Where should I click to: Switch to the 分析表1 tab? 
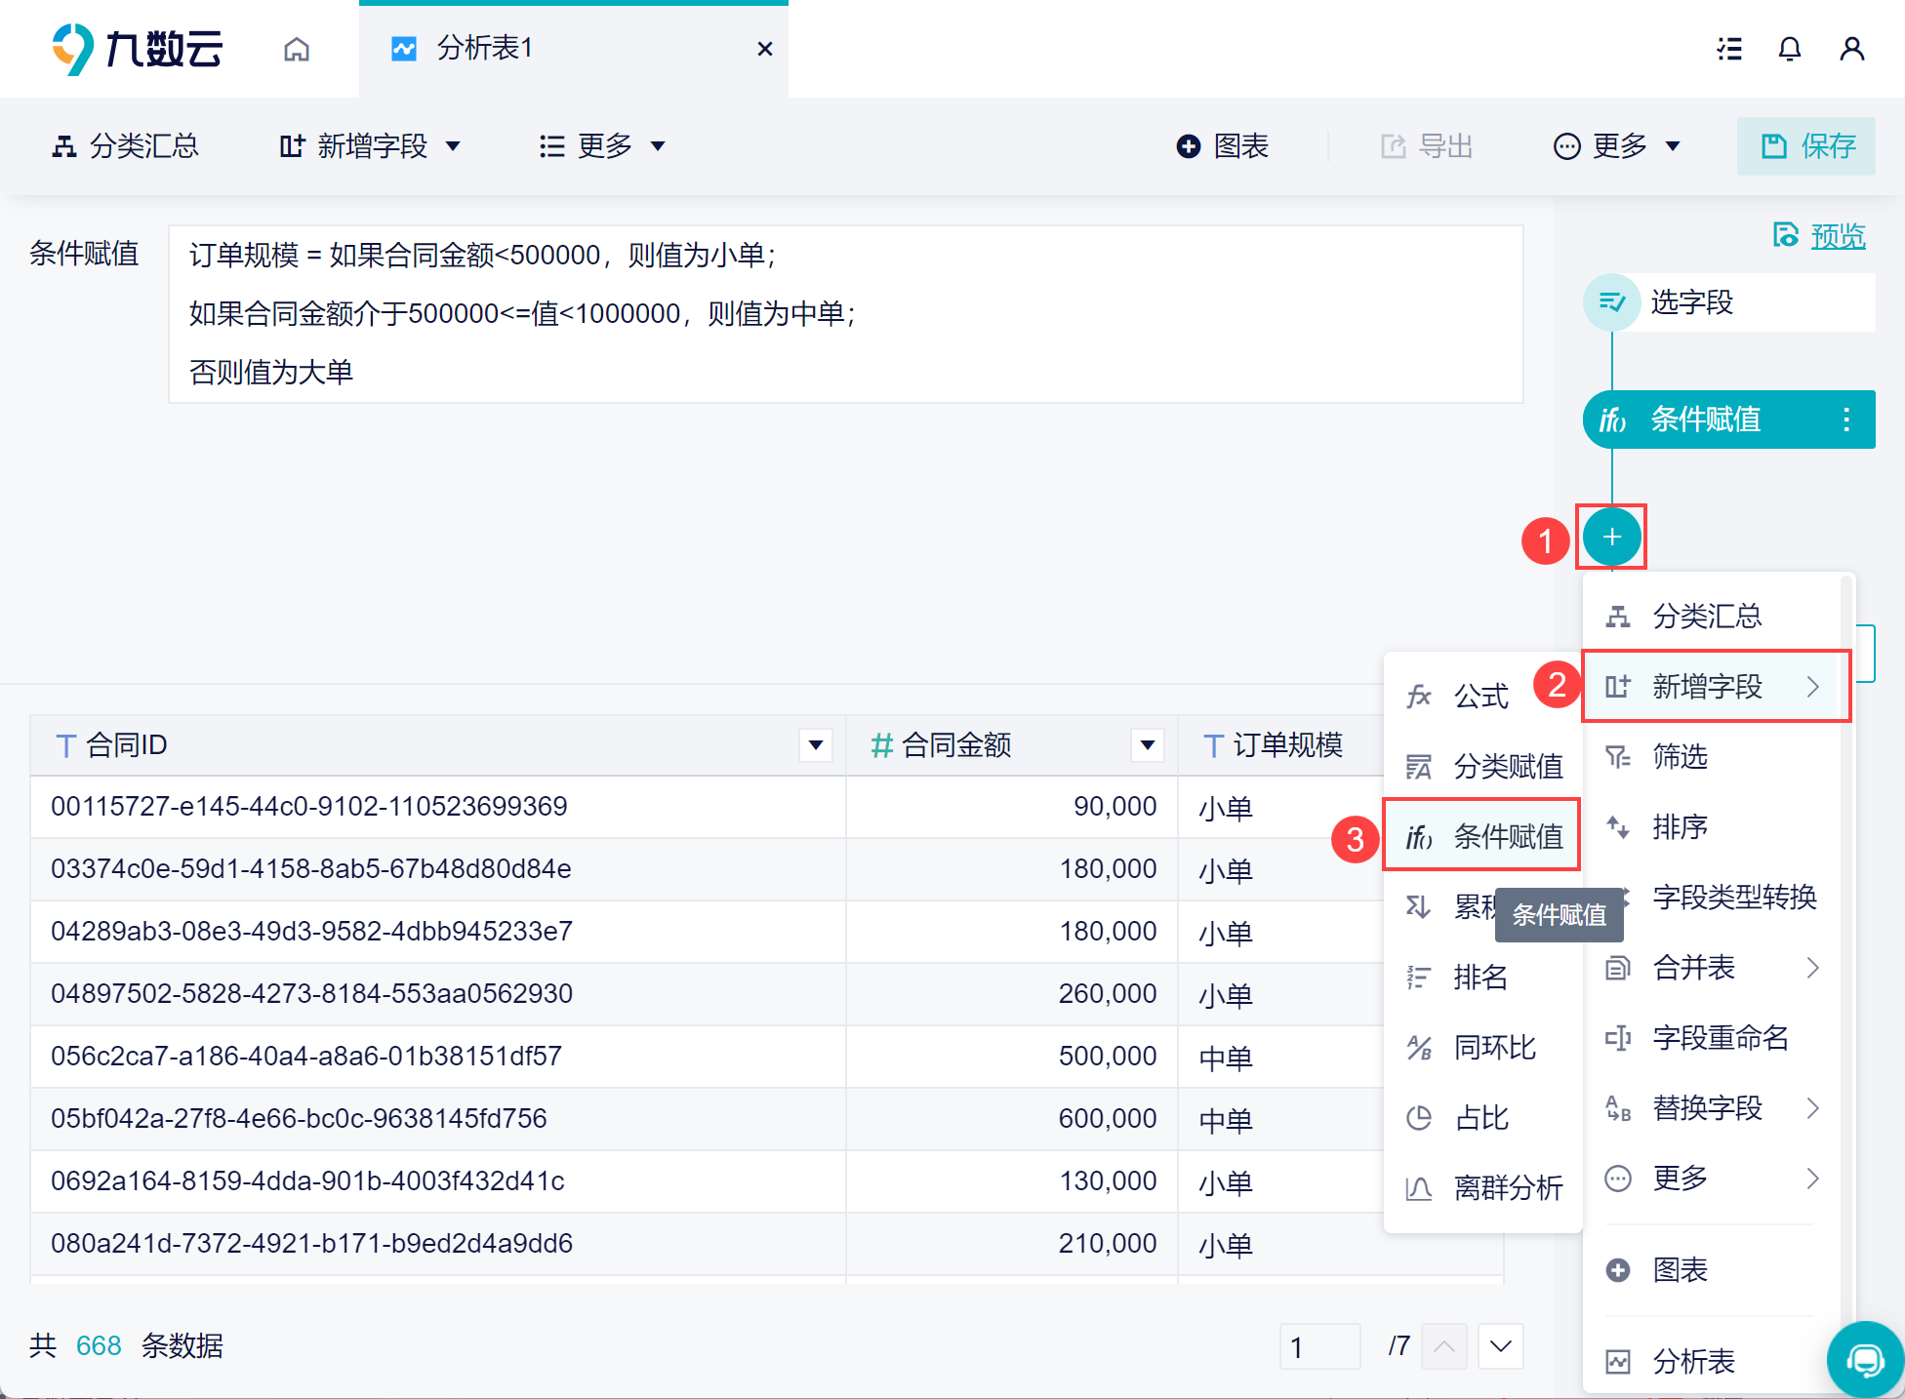point(484,49)
